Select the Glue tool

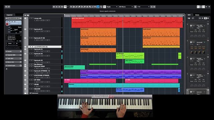(x=85, y=7)
